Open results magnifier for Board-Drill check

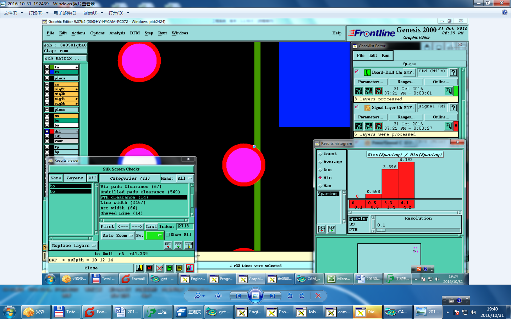(x=449, y=91)
